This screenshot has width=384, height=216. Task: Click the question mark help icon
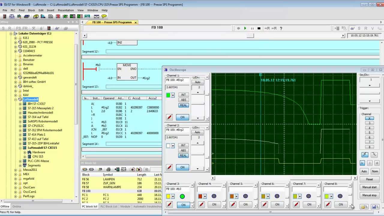(x=281, y=28)
